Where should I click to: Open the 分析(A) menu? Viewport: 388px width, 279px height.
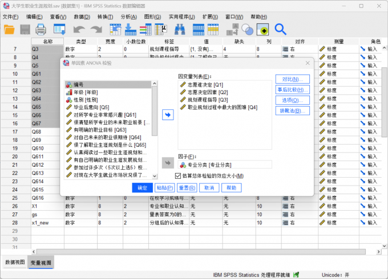128,17
